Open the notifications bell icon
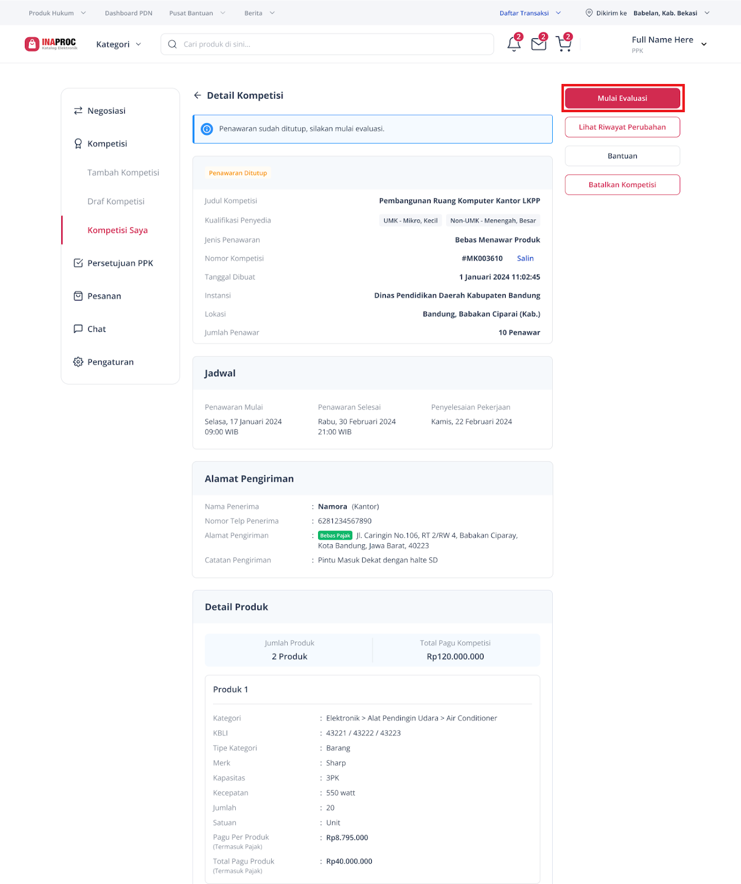741x884 pixels. click(x=514, y=44)
